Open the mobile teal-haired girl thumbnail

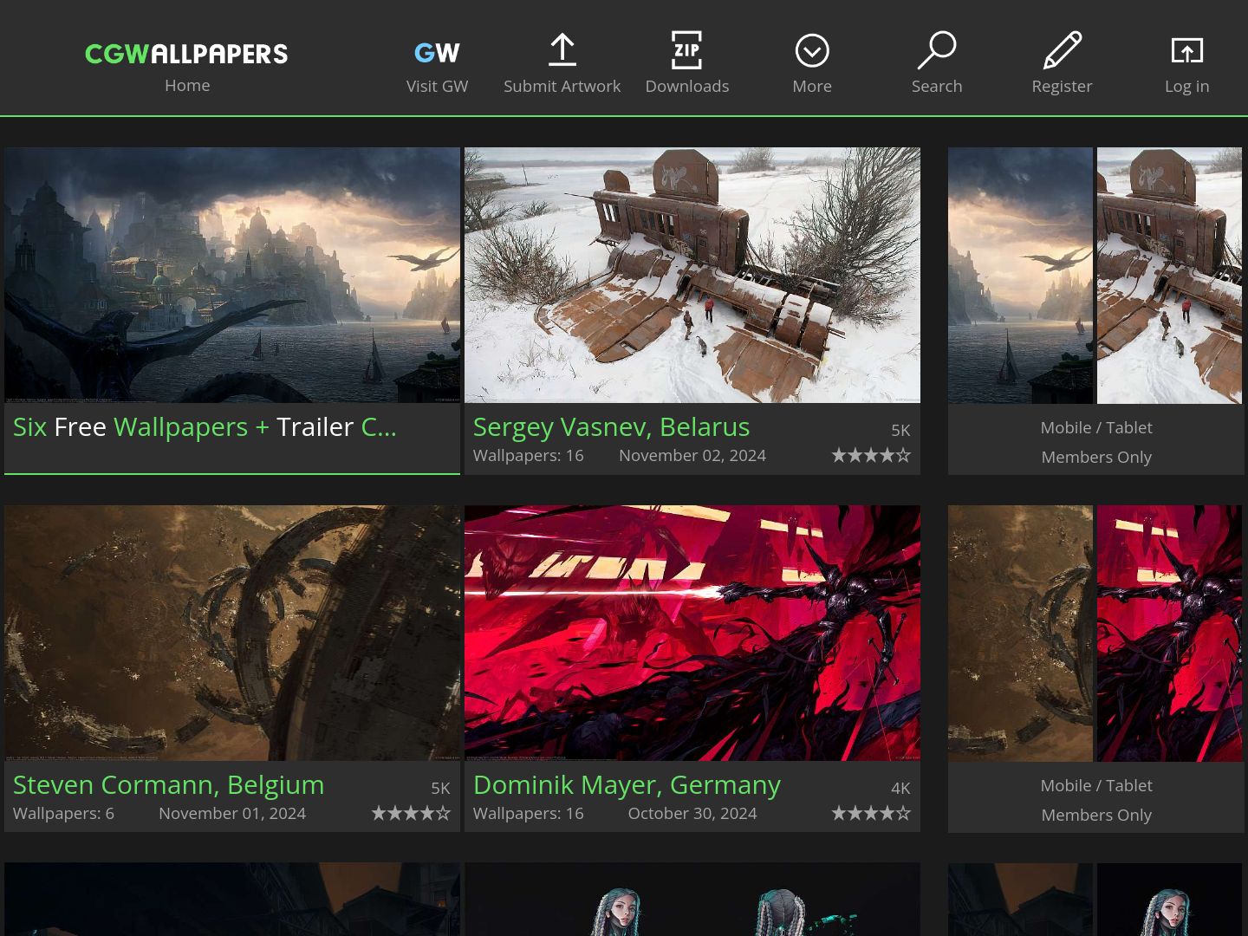[1169, 899]
